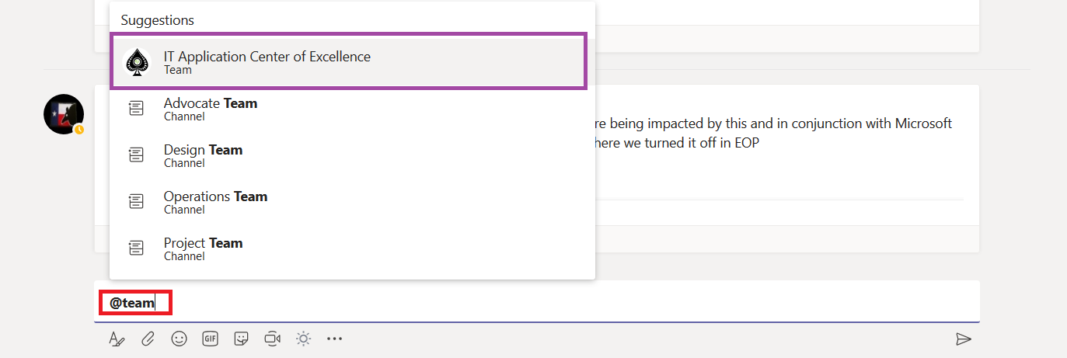The width and height of the screenshot is (1067, 358).
Task: Pick the Operations Team channel suggestion
Action: coord(352,202)
